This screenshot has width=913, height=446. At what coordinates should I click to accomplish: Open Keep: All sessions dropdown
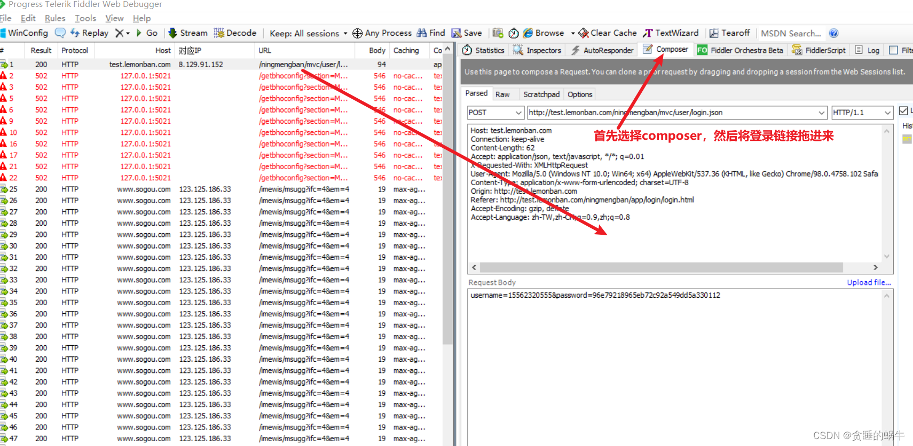308,33
